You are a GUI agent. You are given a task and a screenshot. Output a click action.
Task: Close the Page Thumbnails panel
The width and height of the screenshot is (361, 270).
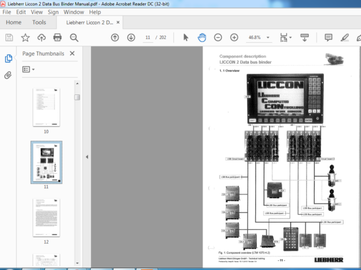click(x=72, y=54)
